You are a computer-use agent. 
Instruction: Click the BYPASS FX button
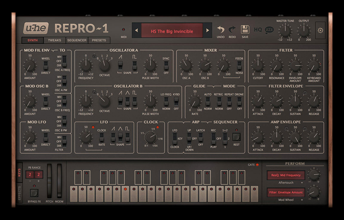[34, 193]
